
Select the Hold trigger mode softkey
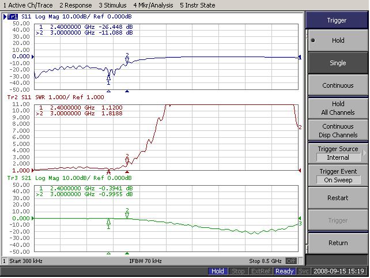pyautogui.click(x=337, y=41)
